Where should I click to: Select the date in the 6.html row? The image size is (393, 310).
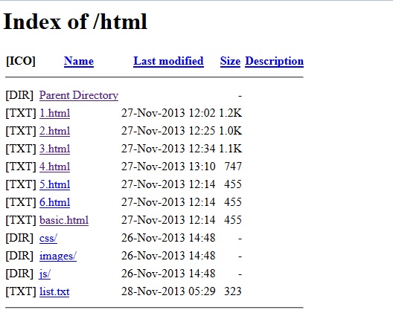[x=168, y=202]
